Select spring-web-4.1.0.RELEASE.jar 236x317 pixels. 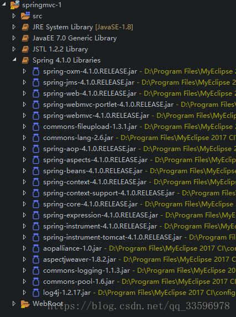(90, 93)
